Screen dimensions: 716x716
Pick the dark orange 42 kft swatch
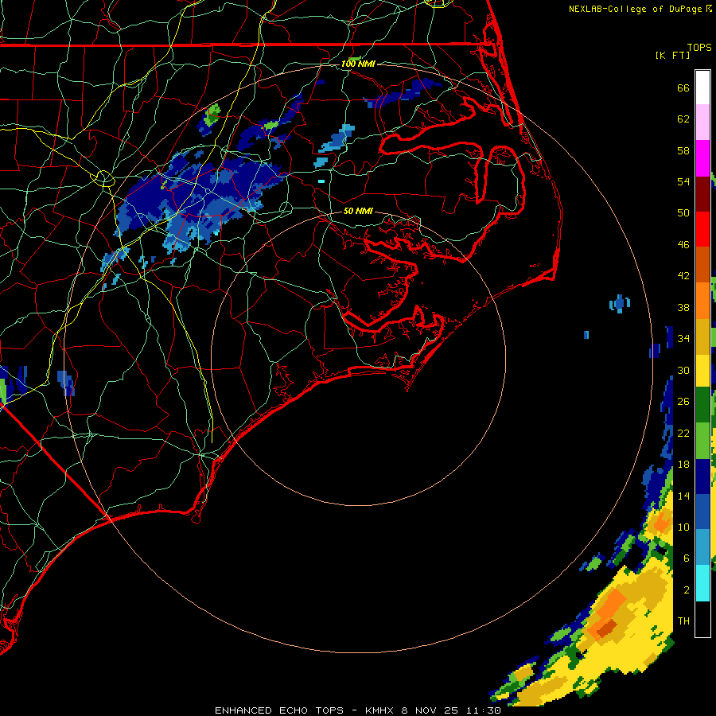(702, 265)
